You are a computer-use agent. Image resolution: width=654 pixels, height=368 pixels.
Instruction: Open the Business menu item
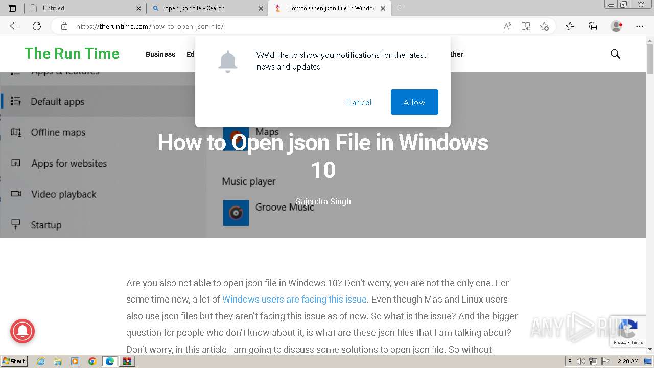[x=160, y=54]
